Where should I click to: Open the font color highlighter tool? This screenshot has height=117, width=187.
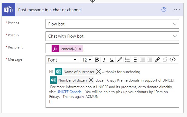pyautogui.click(x=119, y=60)
